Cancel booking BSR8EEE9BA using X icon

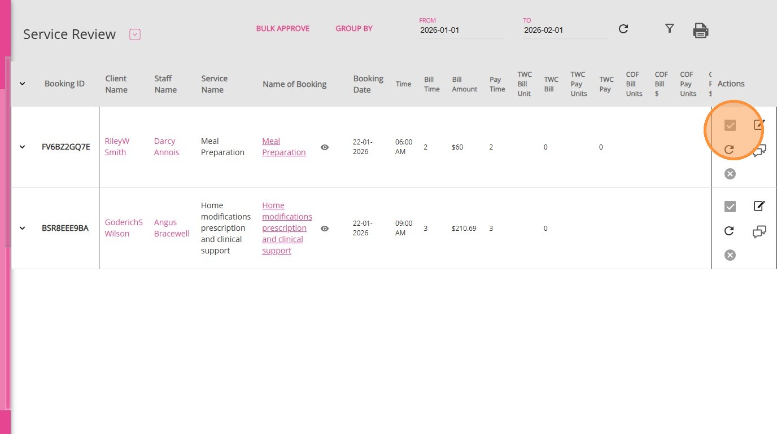(730, 255)
